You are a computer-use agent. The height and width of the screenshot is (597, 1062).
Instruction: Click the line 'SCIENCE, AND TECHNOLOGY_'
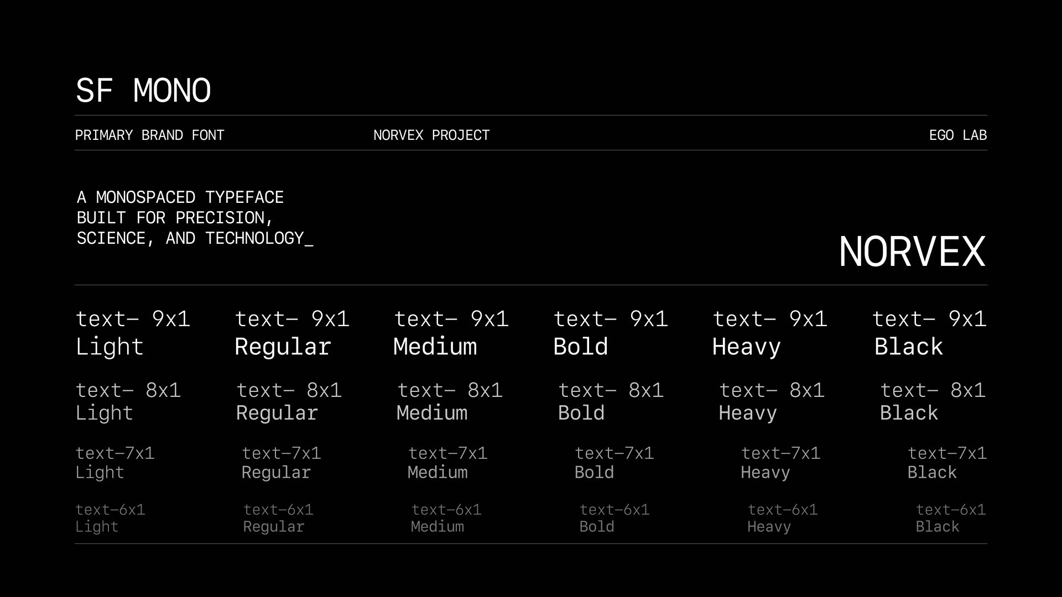click(x=195, y=238)
